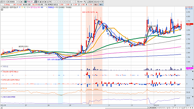Click the 2022/02/11 date field

click(x=97, y=2)
